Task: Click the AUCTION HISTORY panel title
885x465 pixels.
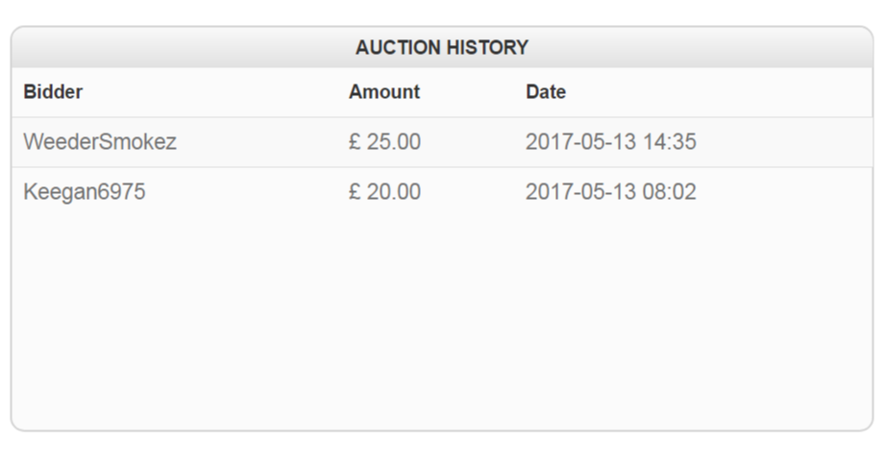Action: tap(441, 47)
